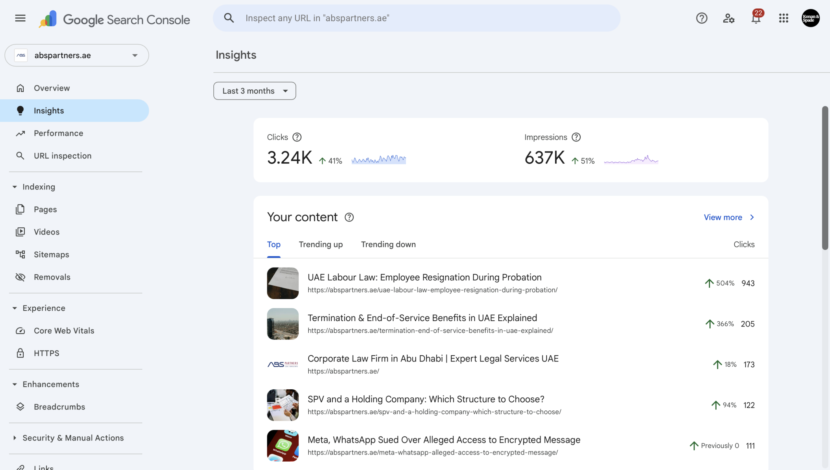Click the Clicks sparkline chart
The height and width of the screenshot is (470, 830).
click(x=379, y=159)
